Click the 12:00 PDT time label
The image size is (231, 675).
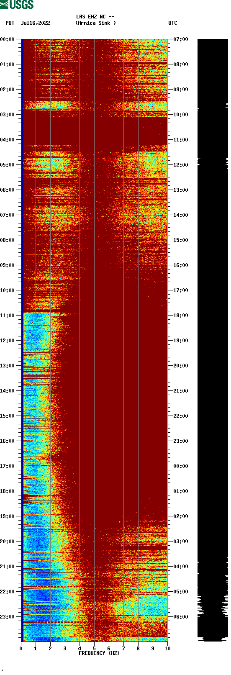pyautogui.click(x=8, y=340)
